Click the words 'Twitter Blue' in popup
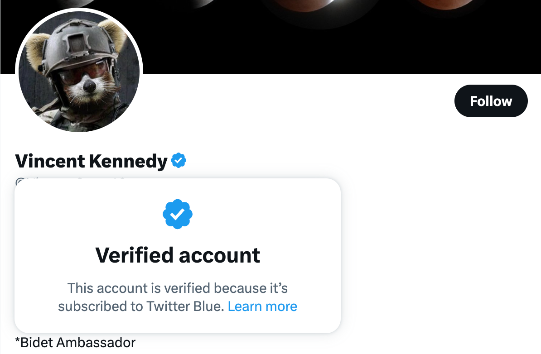 pos(185,306)
